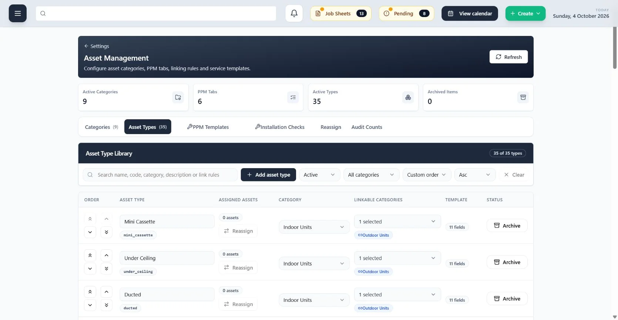Screen dimensions: 618x320
Task: Move Ducted to bottom of order
Action: pyautogui.click(x=106, y=305)
